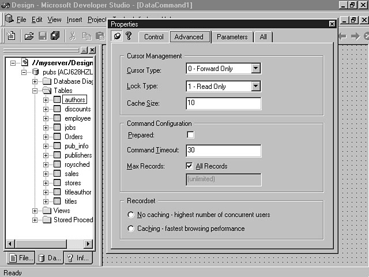This screenshot has width=369, height=277.
Task: Click the Cut scissors toolbar icon
Action: click(73, 36)
